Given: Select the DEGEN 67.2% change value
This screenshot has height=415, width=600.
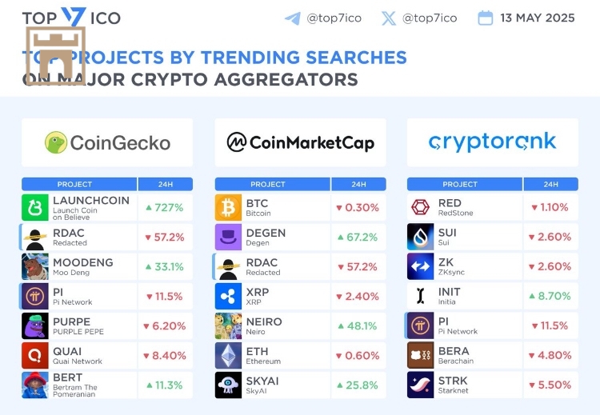Looking at the screenshot, I should [358, 237].
